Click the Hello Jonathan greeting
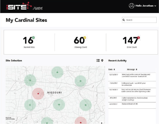159x124 pixels. 144,6
